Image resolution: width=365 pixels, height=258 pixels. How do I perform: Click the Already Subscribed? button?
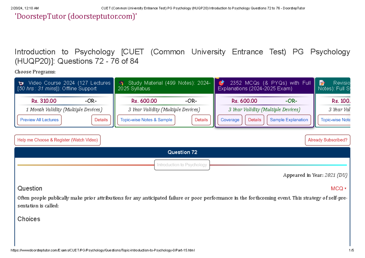point(328,140)
